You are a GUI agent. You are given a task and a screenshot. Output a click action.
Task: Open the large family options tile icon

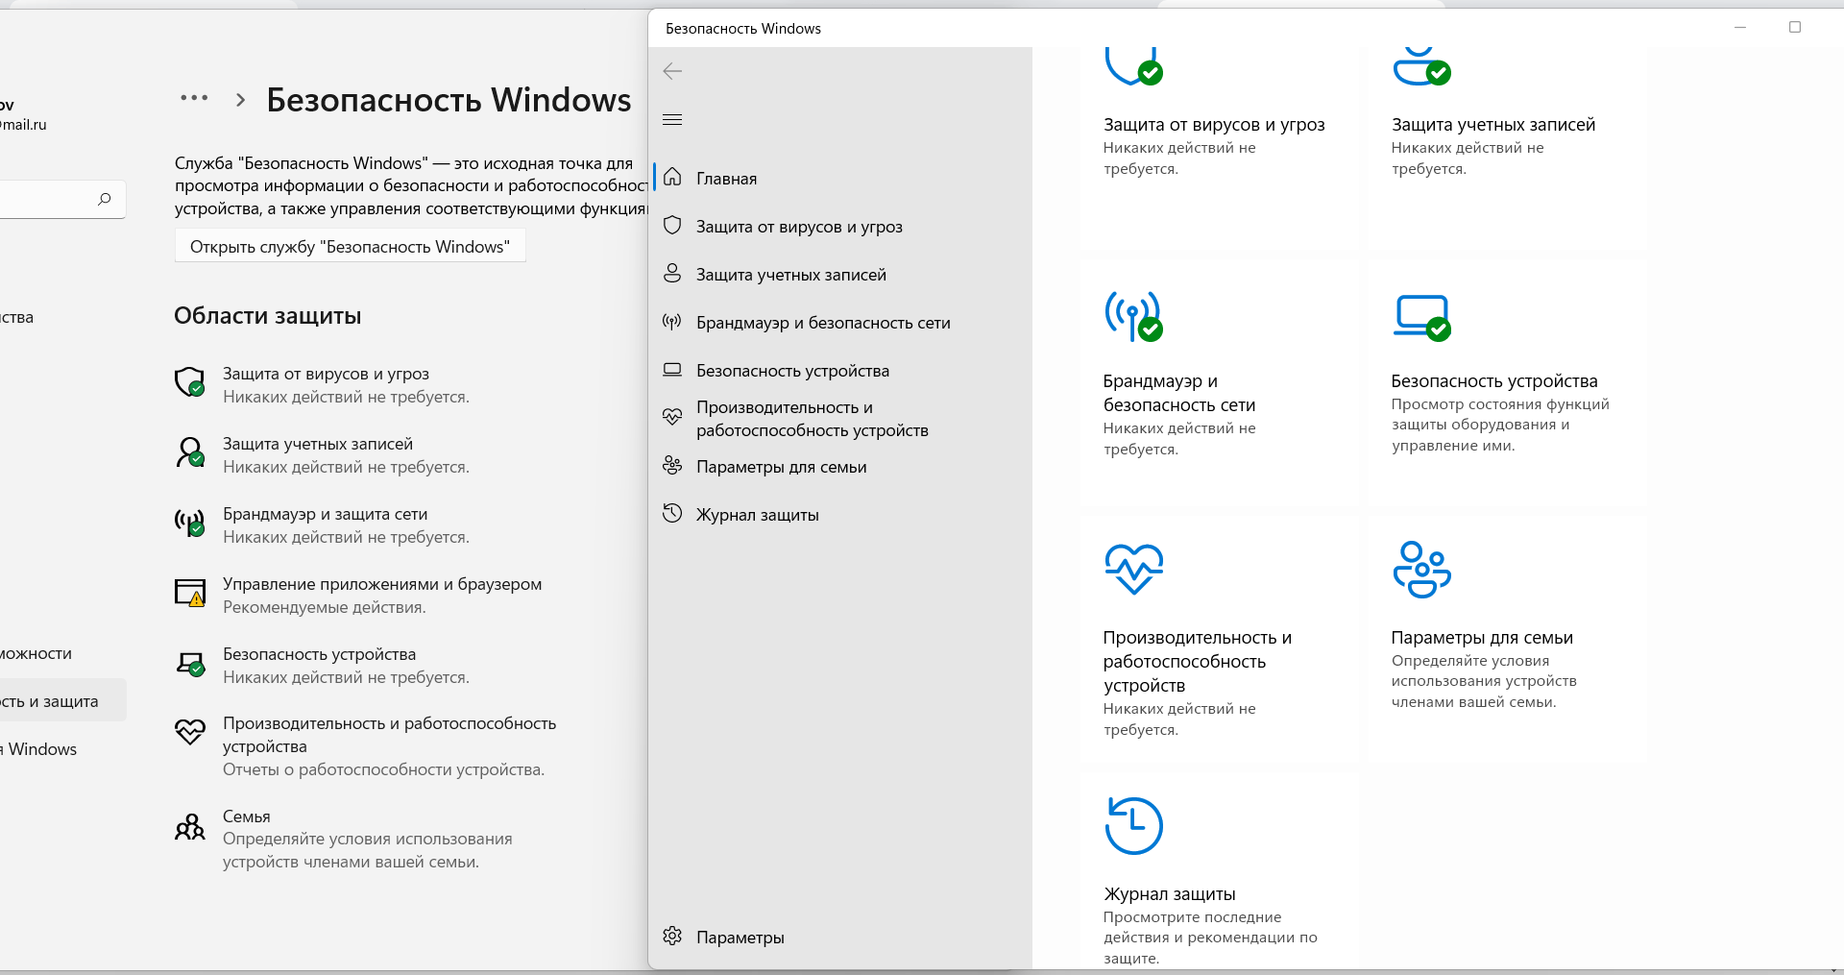(x=1421, y=569)
